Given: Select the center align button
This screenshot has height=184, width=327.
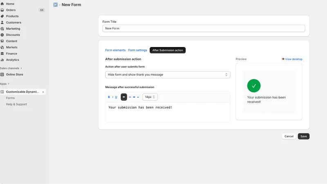Looking at the screenshot, I should (130, 97).
